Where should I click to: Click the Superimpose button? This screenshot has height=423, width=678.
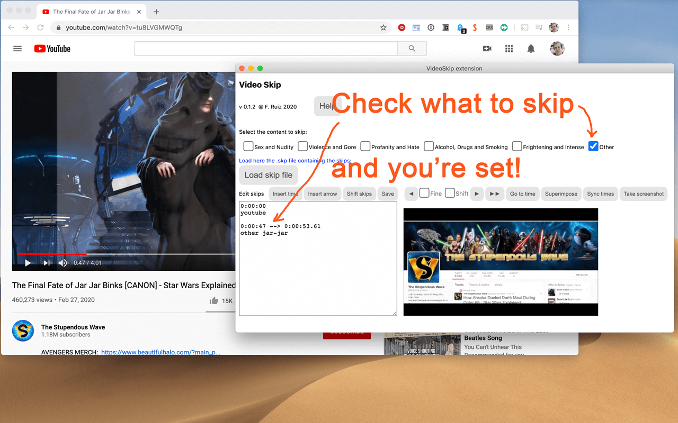(561, 194)
